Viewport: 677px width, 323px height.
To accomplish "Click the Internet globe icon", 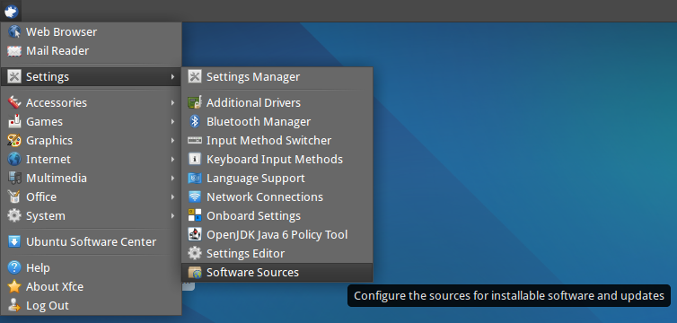I will click(14, 159).
